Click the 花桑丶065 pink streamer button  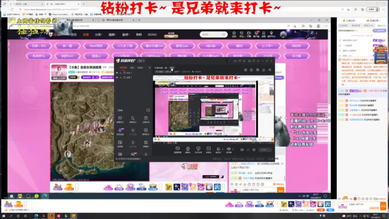pos(38,46)
